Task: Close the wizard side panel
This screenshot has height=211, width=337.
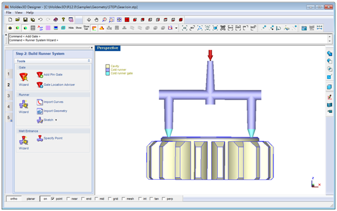Action: tap(92, 48)
